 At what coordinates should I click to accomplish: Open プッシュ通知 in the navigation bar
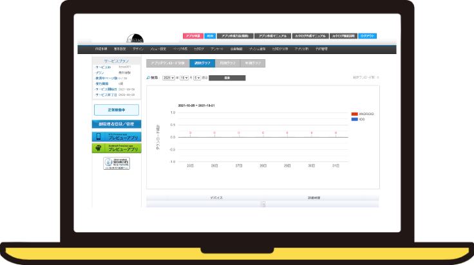[x=256, y=49]
